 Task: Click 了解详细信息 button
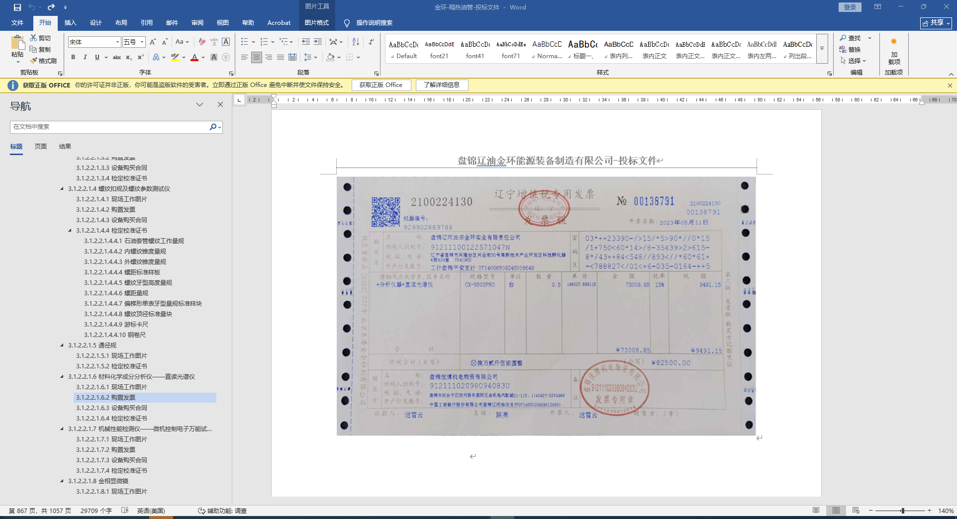442,85
